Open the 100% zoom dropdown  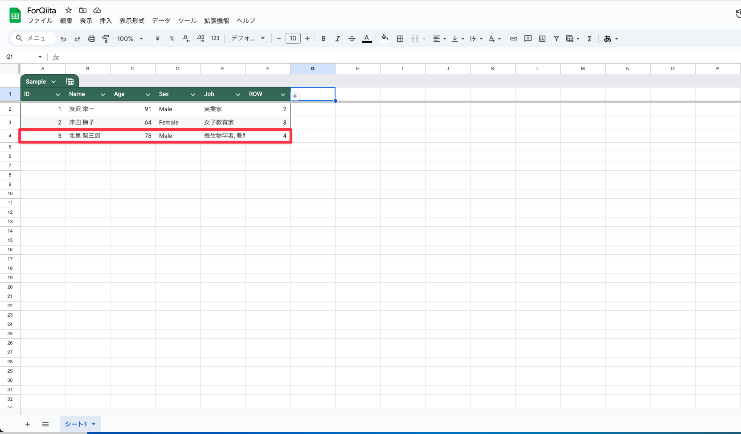(x=130, y=39)
